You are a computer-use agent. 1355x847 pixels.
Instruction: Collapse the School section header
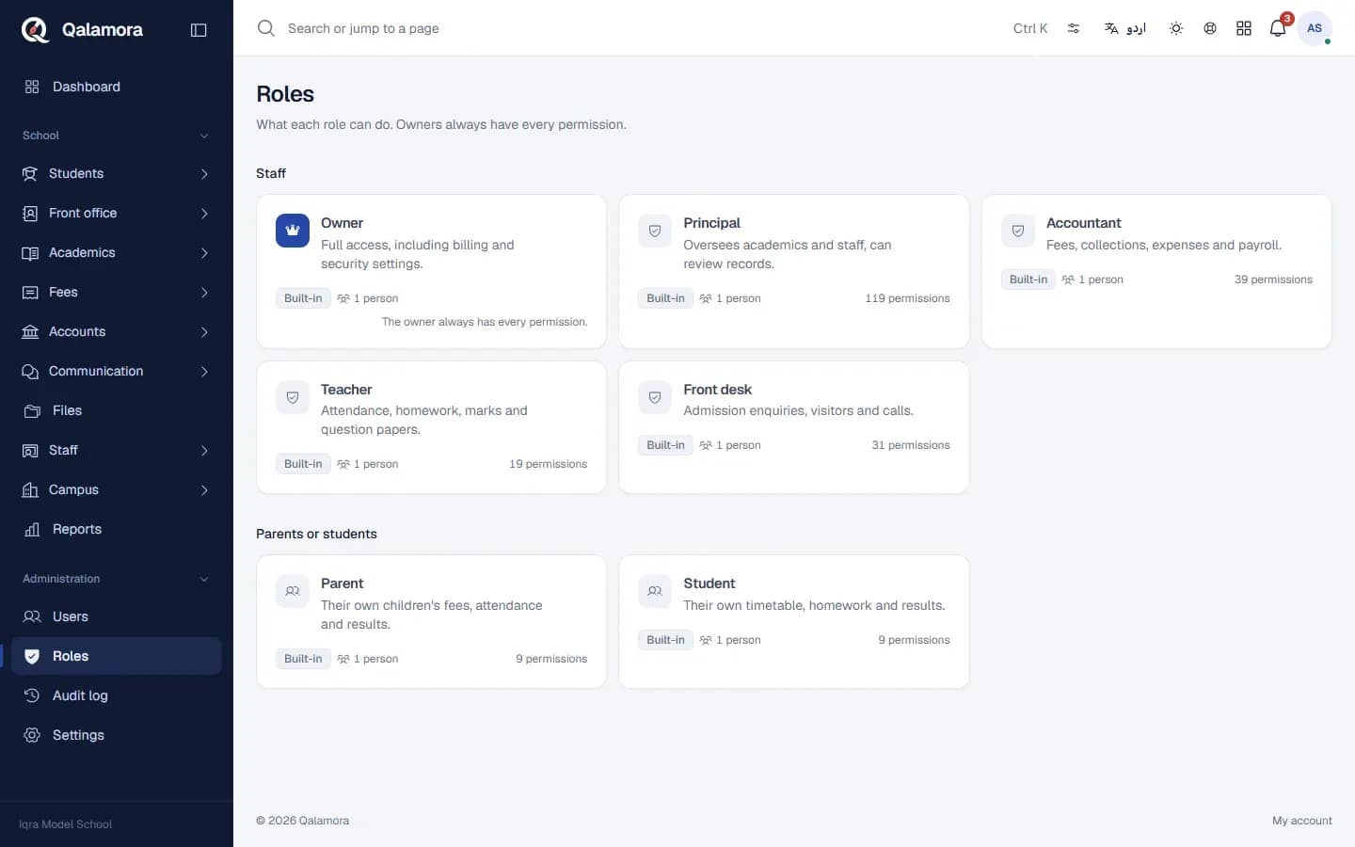tap(117, 136)
